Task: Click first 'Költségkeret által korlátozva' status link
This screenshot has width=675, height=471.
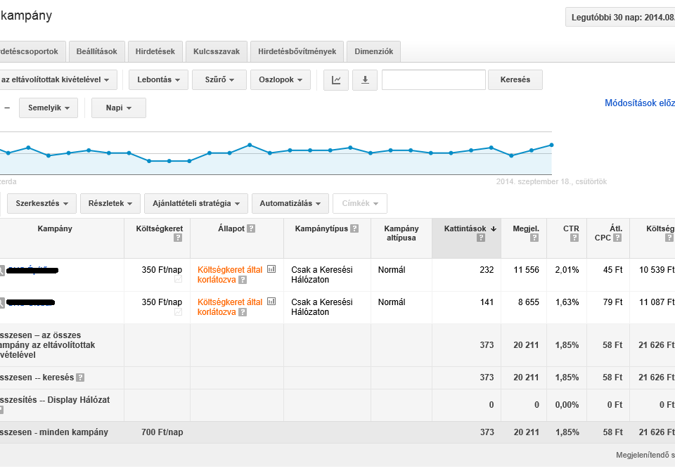Action: point(230,275)
